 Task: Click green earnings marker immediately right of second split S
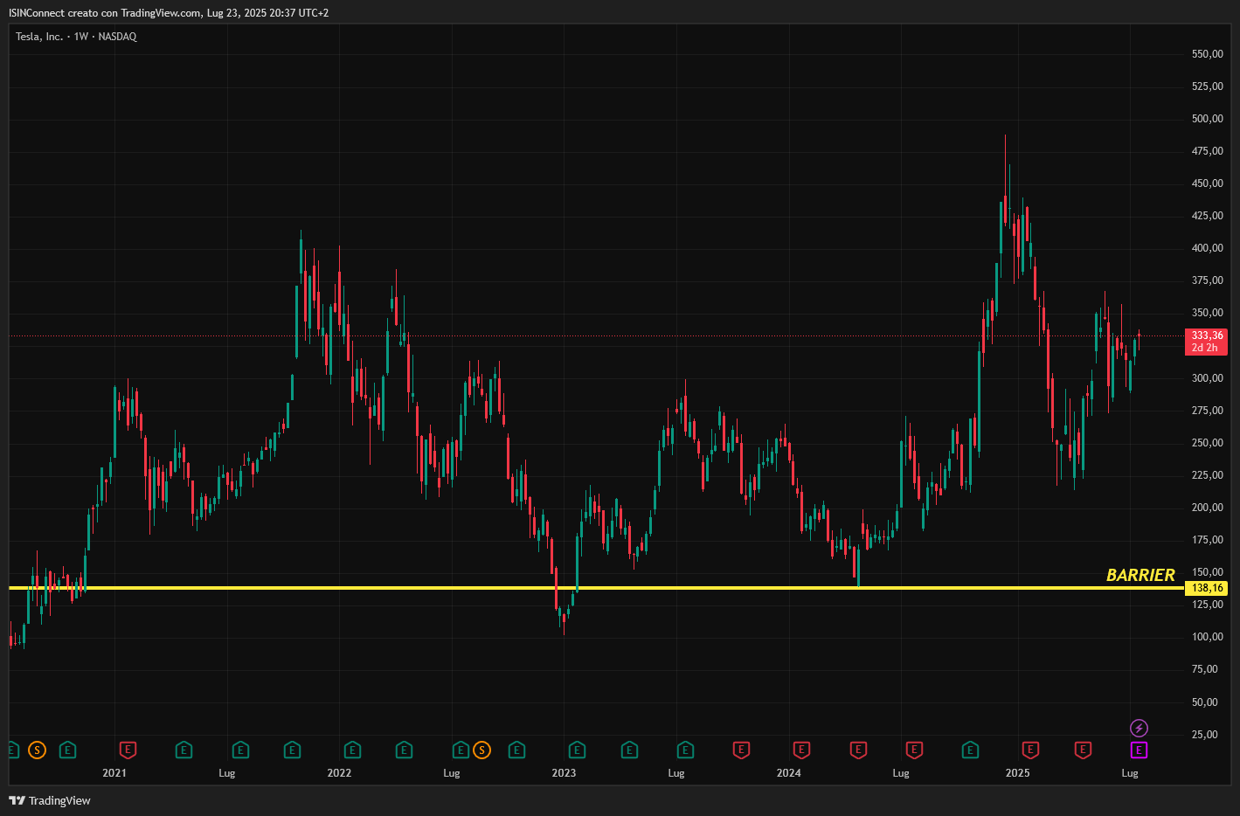tap(516, 750)
